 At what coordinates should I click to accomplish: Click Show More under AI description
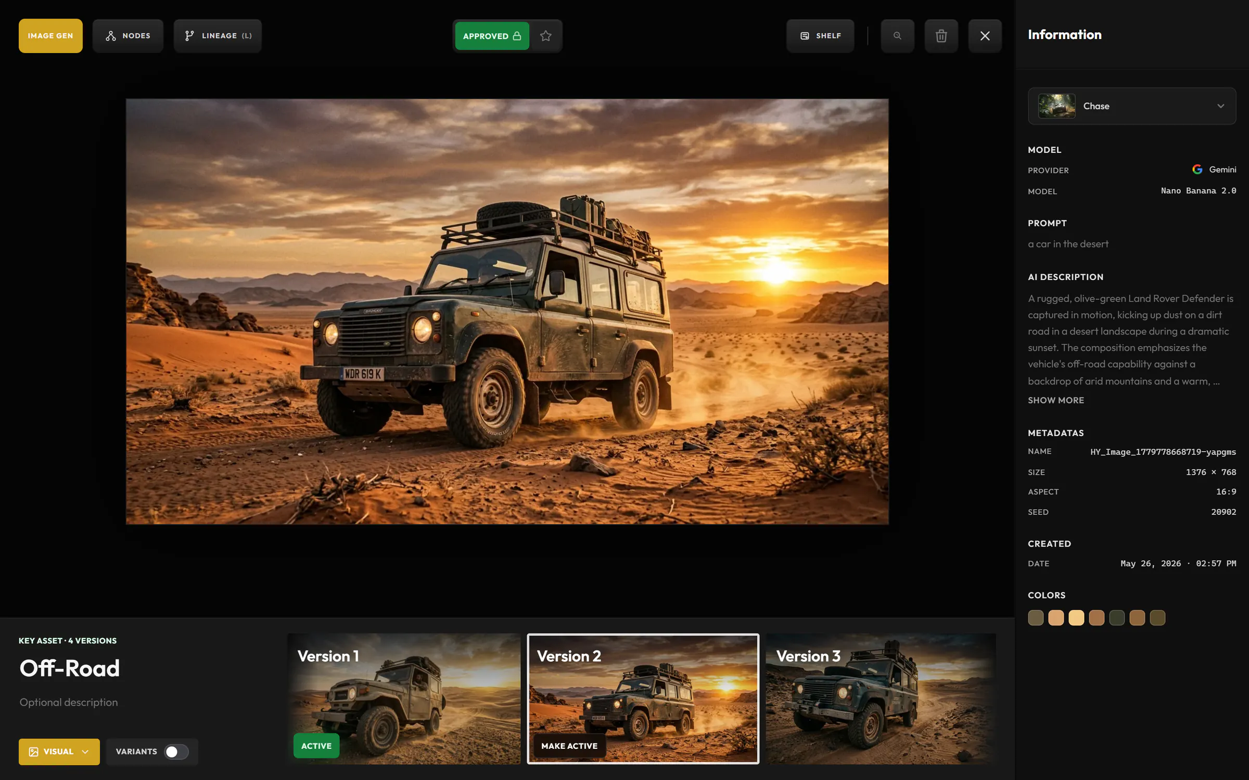pyautogui.click(x=1056, y=400)
